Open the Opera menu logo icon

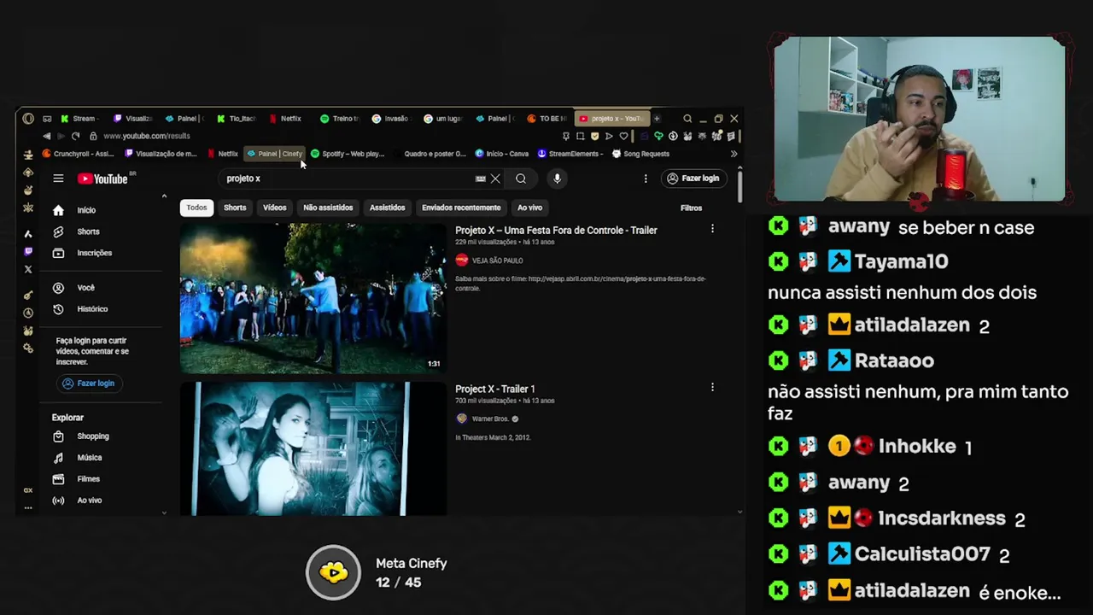point(28,119)
